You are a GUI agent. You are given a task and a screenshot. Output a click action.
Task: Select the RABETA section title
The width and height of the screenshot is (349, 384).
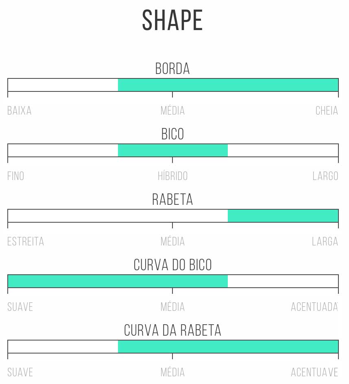point(172,200)
